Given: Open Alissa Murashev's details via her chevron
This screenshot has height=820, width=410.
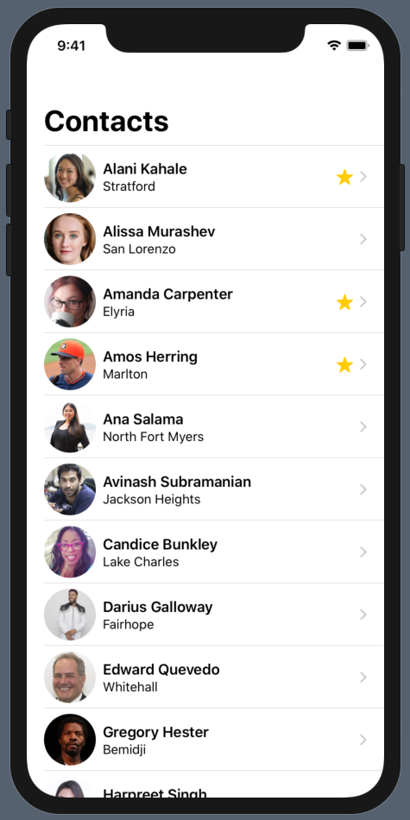Looking at the screenshot, I should (x=363, y=239).
